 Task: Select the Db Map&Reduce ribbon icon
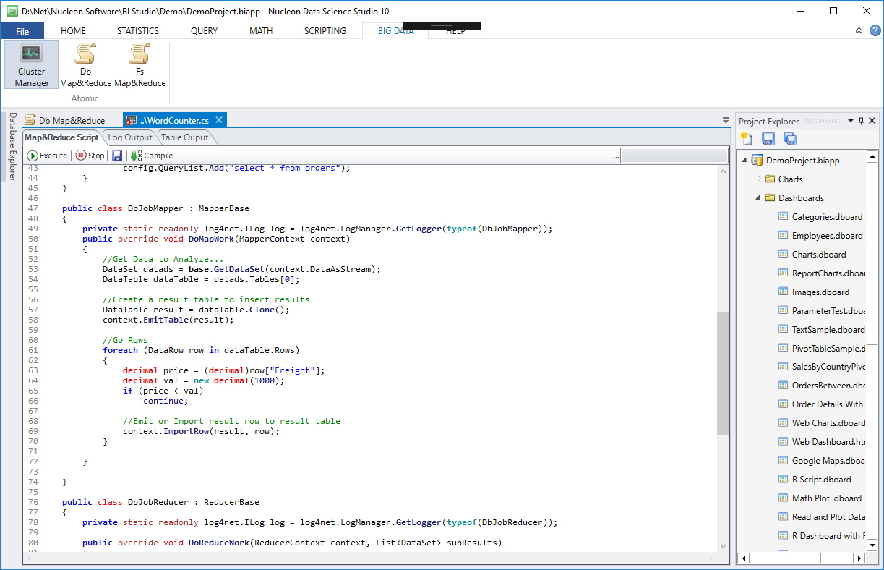point(85,64)
